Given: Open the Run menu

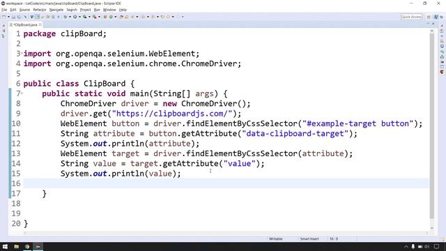Looking at the screenshot, I should pos(97,10).
